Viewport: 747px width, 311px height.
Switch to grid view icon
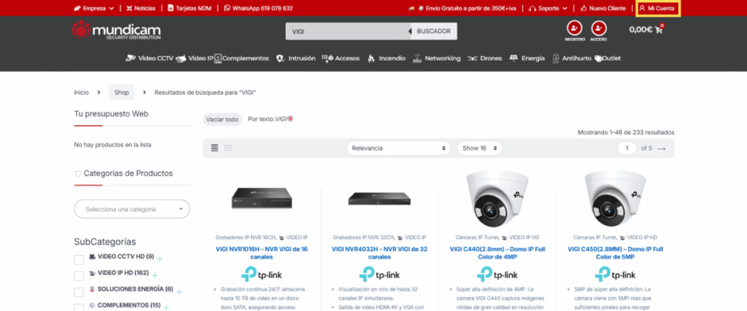pyautogui.click(x=214, y=148)
